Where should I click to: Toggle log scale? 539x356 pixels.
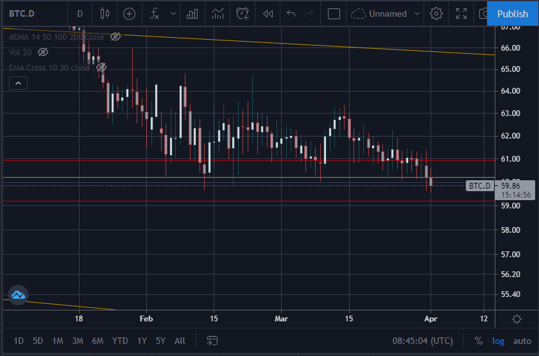click(x=498, y=341)
